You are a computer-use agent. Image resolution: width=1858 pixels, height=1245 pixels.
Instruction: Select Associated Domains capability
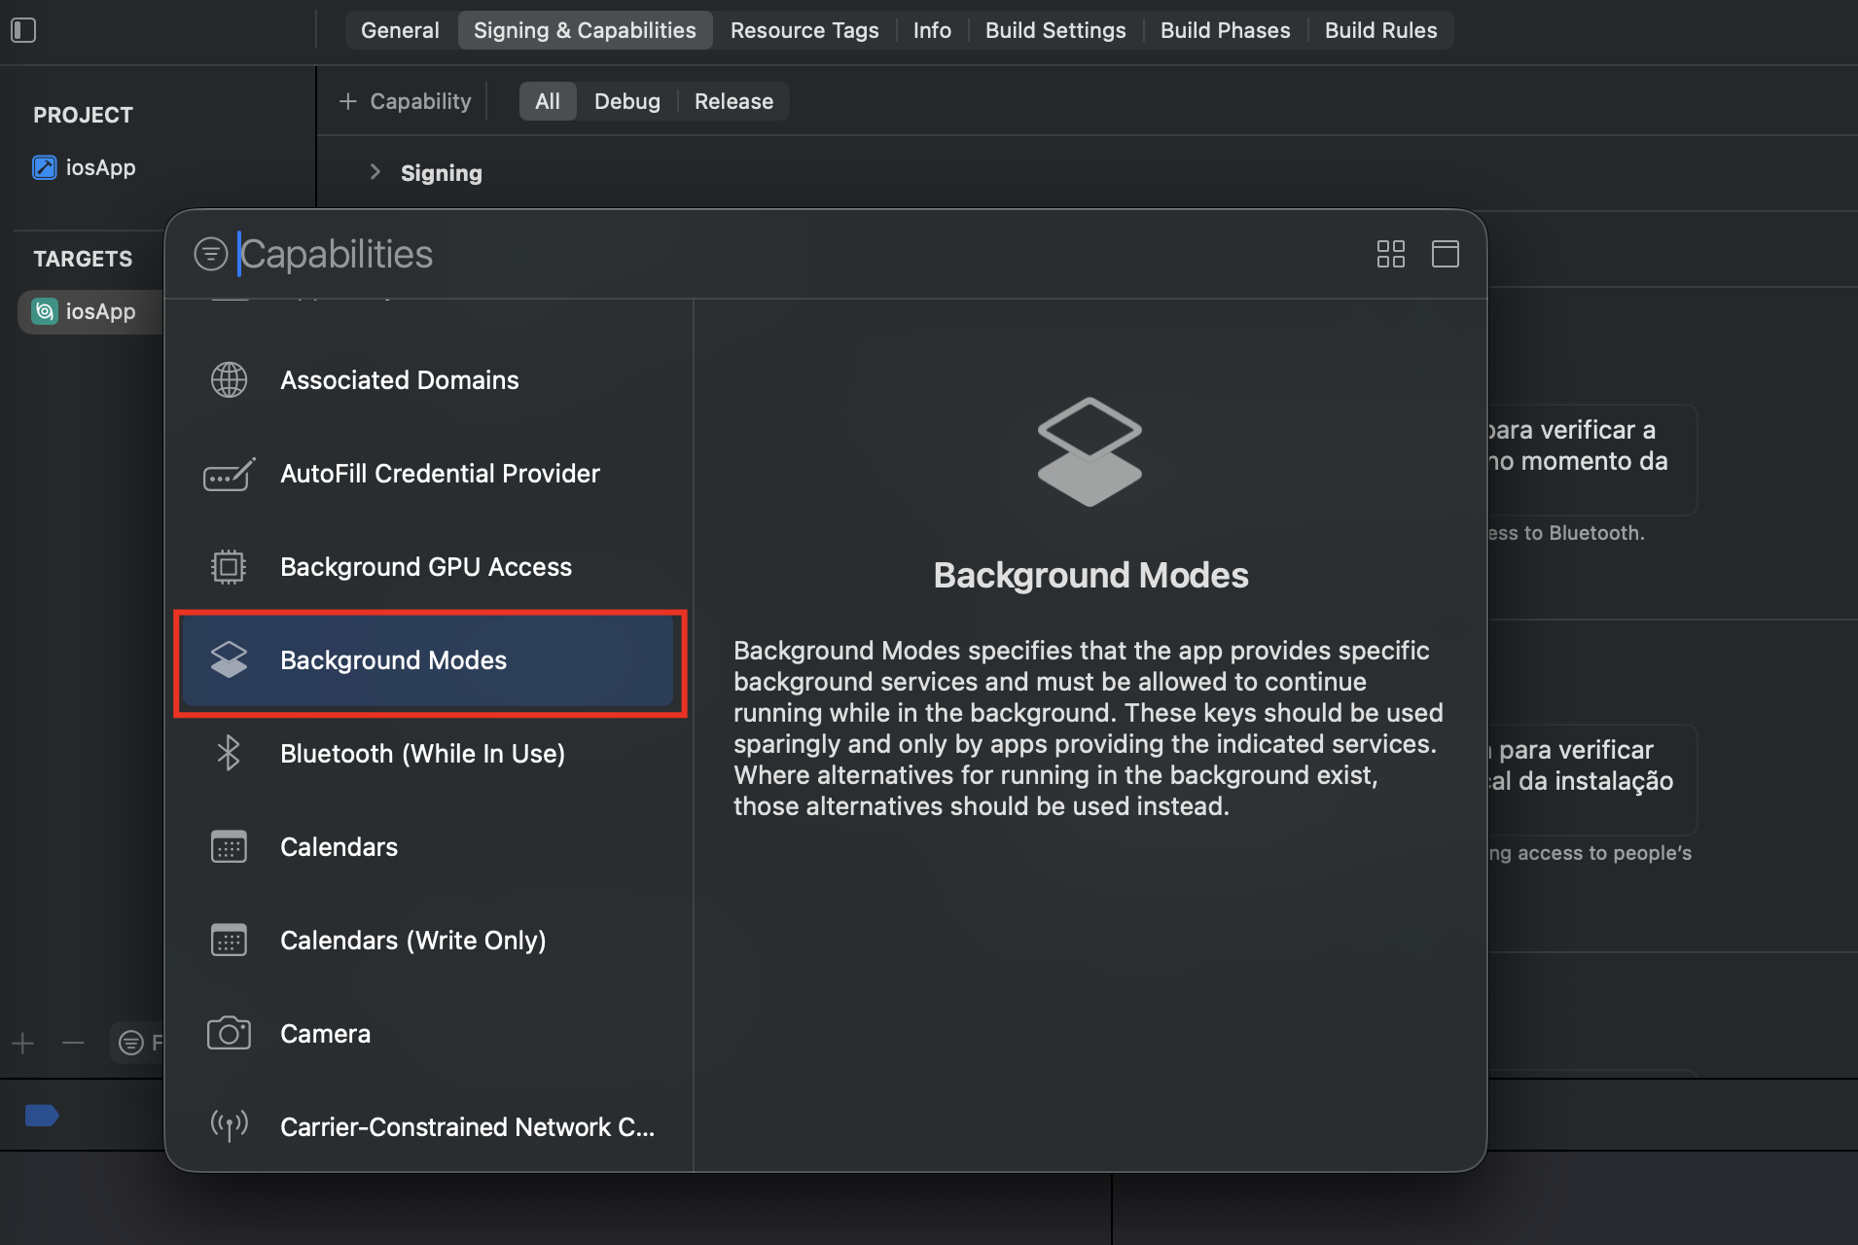coord(428,379)
